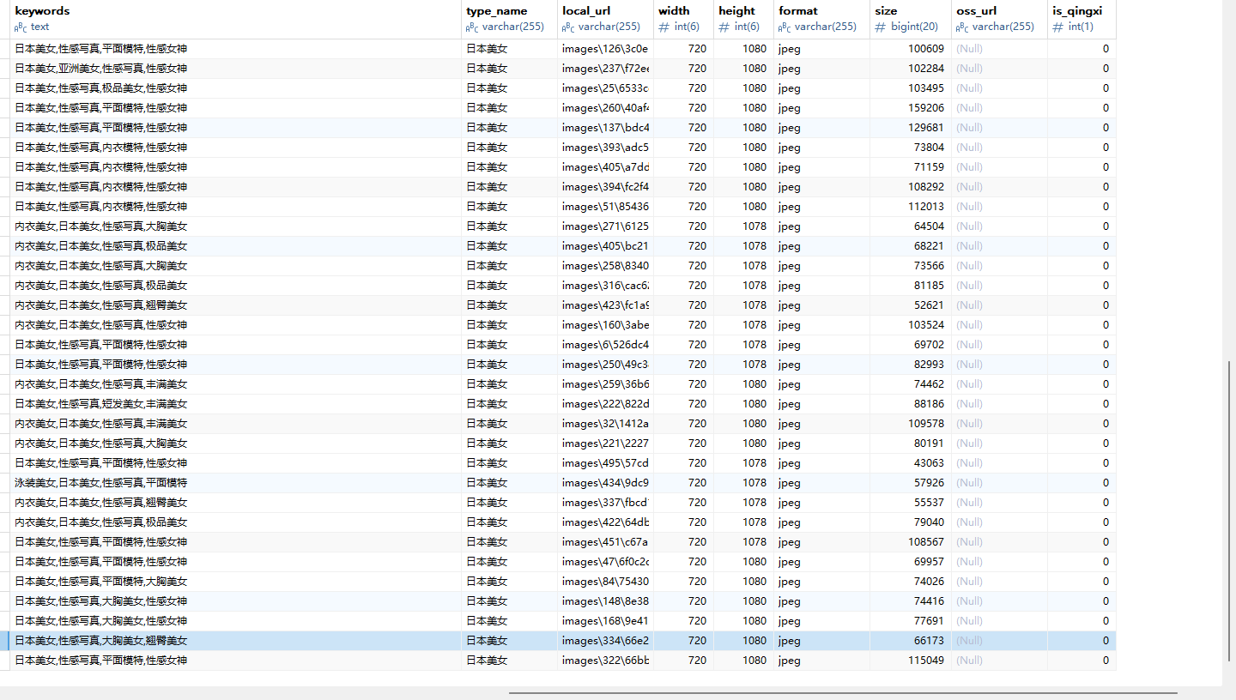Screen dimensions: 1236x700
Task: Select local_url value images\405\a7dc
Action: [x=606, y=167]
